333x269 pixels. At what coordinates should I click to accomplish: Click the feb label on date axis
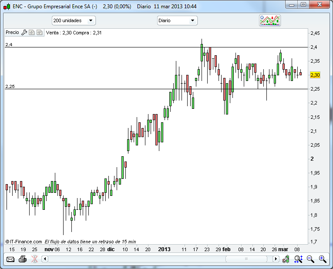[226, 249]
